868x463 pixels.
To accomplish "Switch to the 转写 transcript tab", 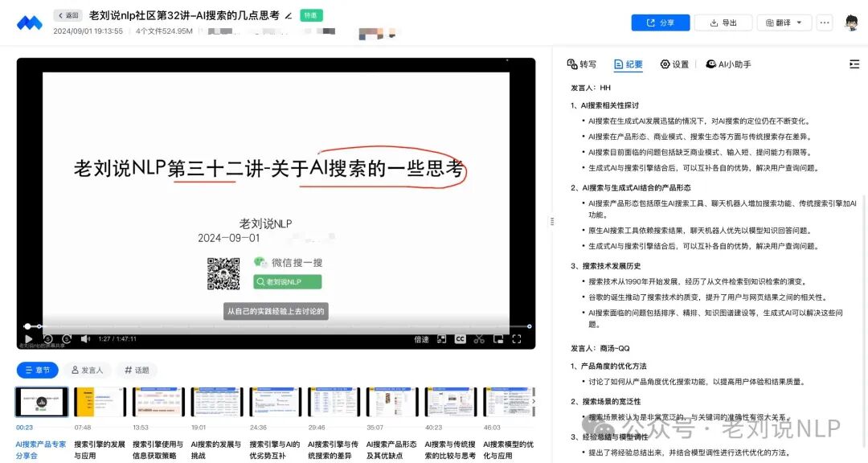I will point(581,64).
